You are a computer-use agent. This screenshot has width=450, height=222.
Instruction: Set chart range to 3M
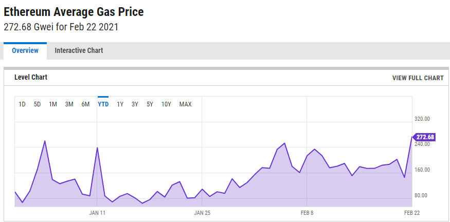[69, 104]
